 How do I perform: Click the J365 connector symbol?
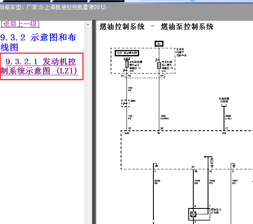click(x=125, y=103)
